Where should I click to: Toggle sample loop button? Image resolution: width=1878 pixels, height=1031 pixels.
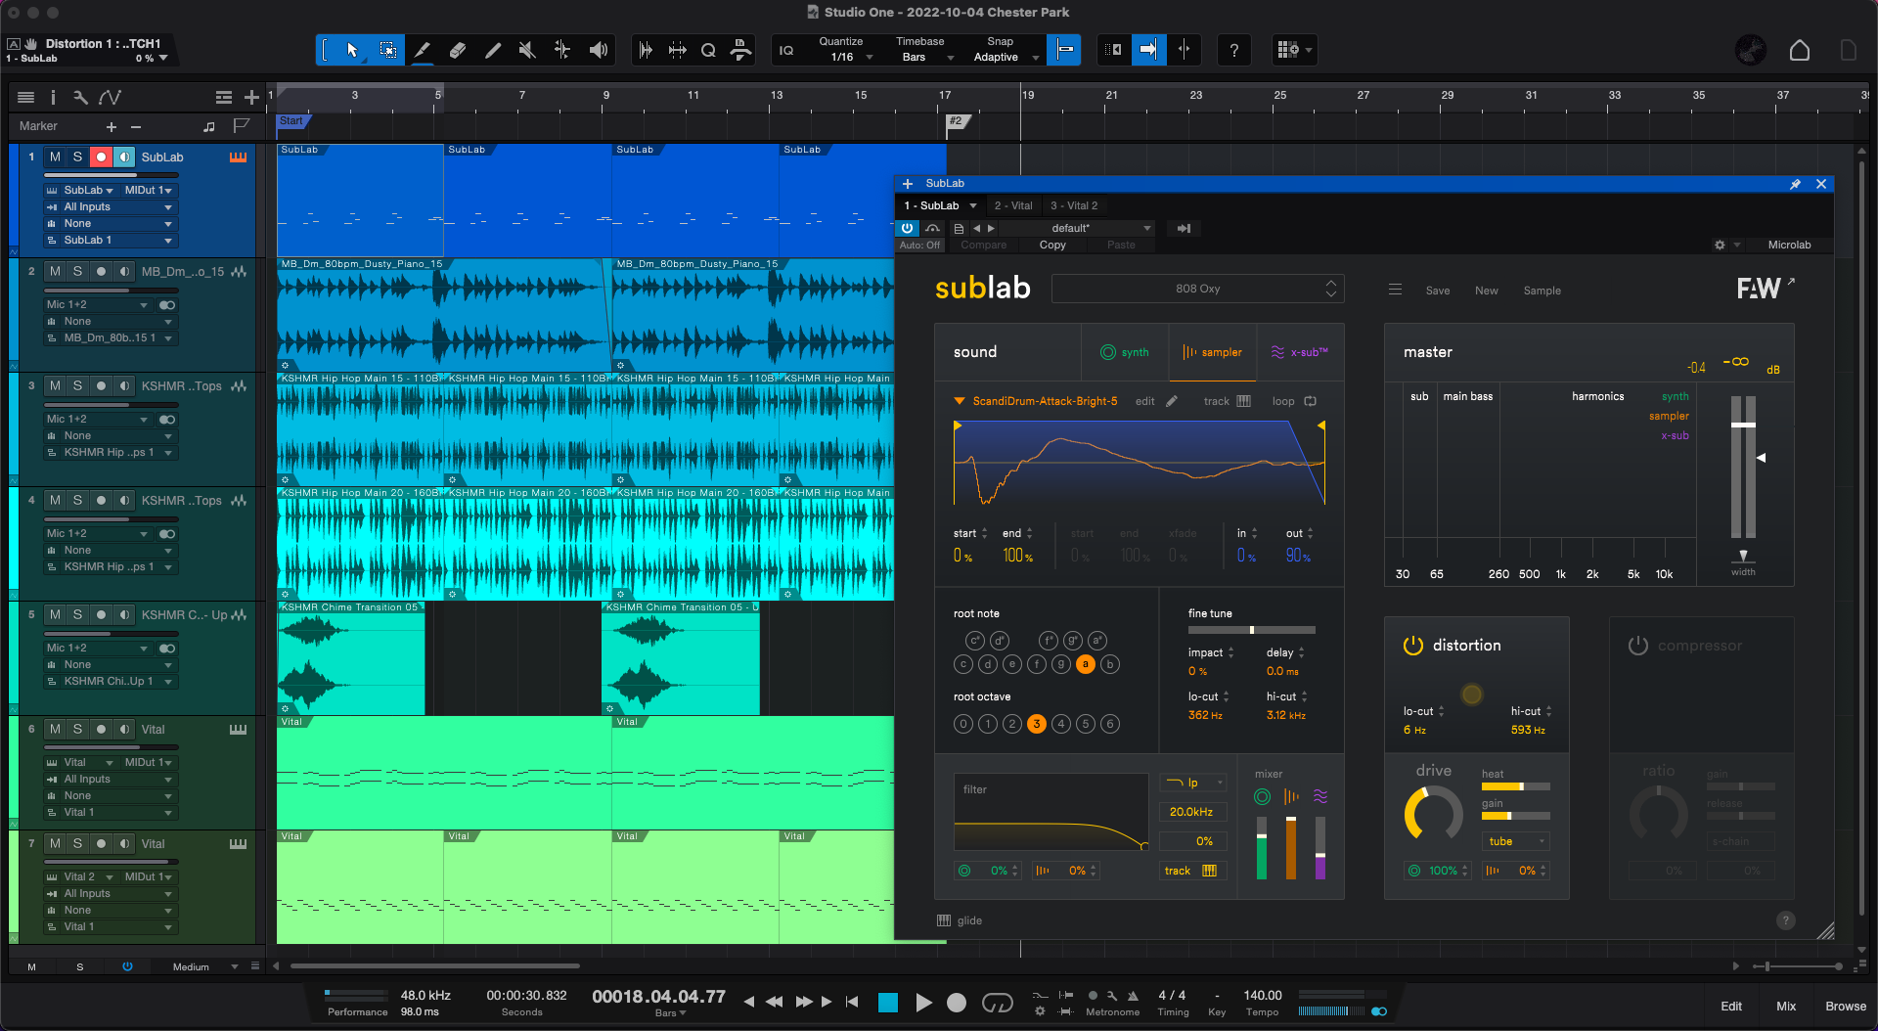(x=1310, y=401)
